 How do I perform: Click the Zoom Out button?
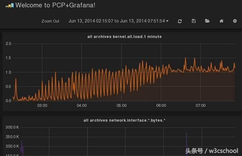point(50,21)
